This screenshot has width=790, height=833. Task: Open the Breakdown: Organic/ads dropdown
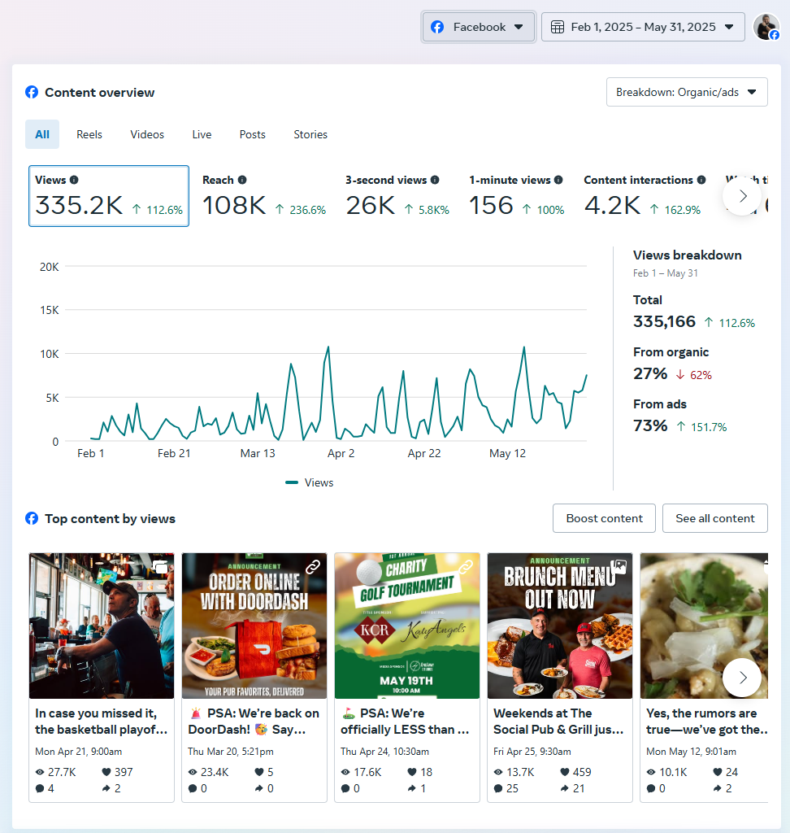click(687, 92)
